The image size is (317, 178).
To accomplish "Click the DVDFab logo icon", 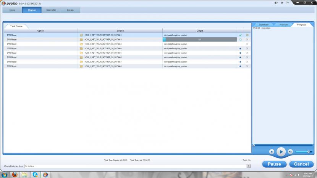I will coord(3,3).
